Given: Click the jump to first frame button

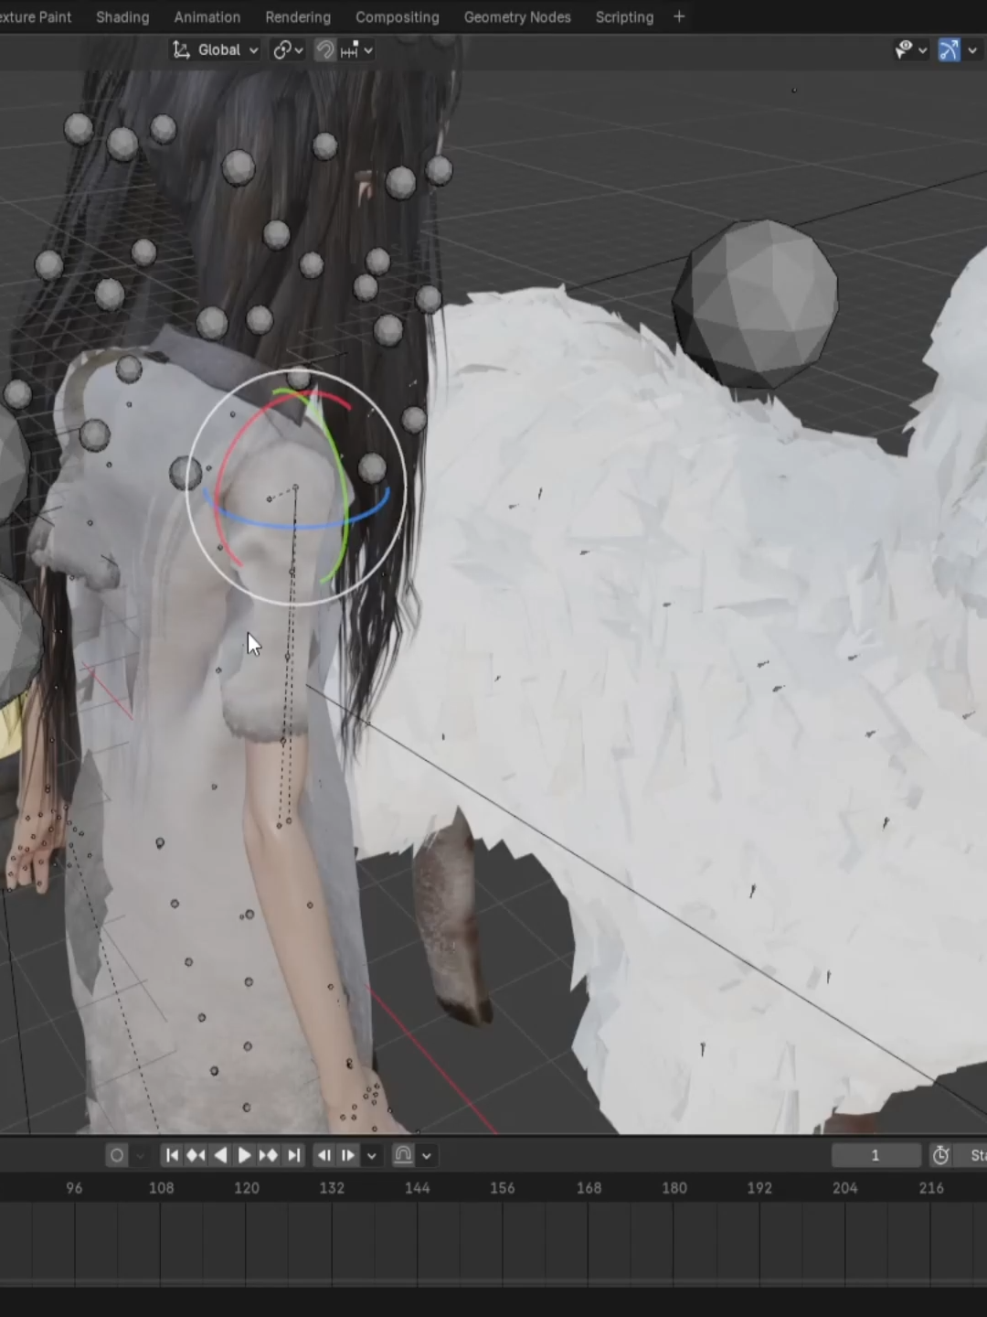Looking at the screenshot, I should [x=172, y=1155].
